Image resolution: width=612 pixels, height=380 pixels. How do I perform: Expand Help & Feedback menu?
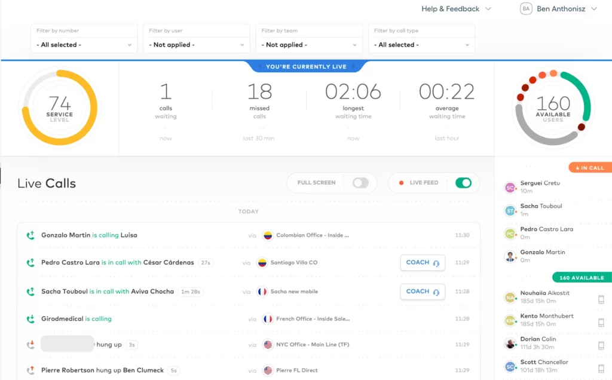[x=456, y=8]
